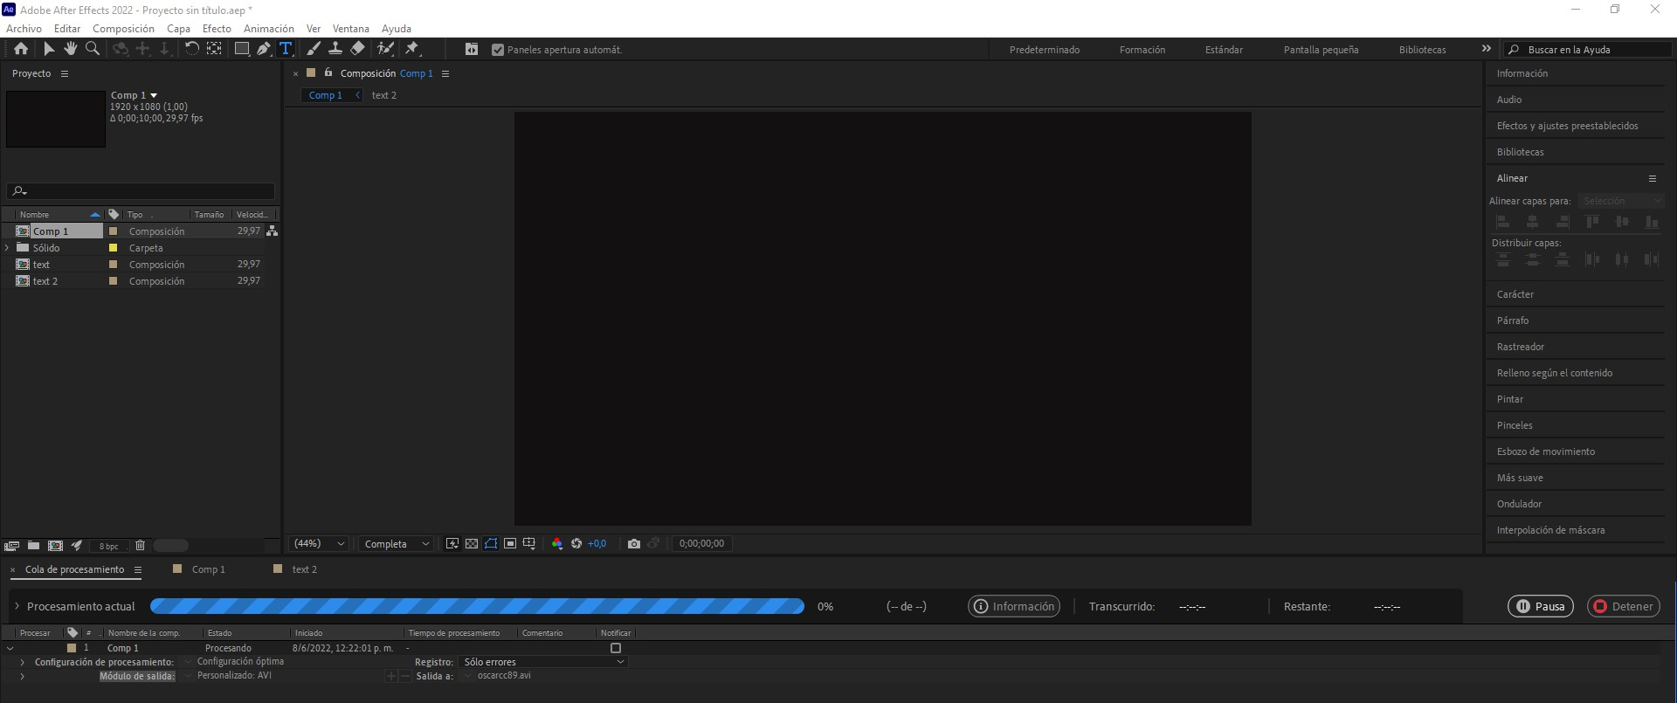This screenshot has height=703, width=1677.
Task: Show more workspaces with double chevron
Action: coord(1487,49)
